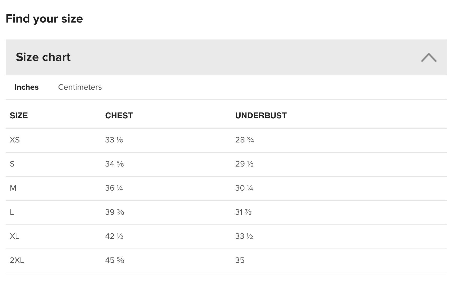
Task: Click the 28 ¾ underbust value for XS
Action: tap(244, 140)
